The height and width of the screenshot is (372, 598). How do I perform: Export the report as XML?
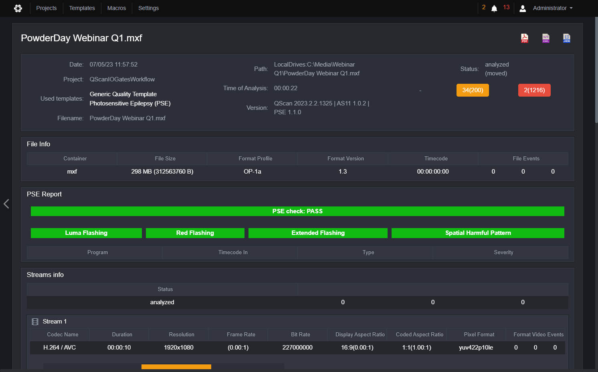(546, 38)
